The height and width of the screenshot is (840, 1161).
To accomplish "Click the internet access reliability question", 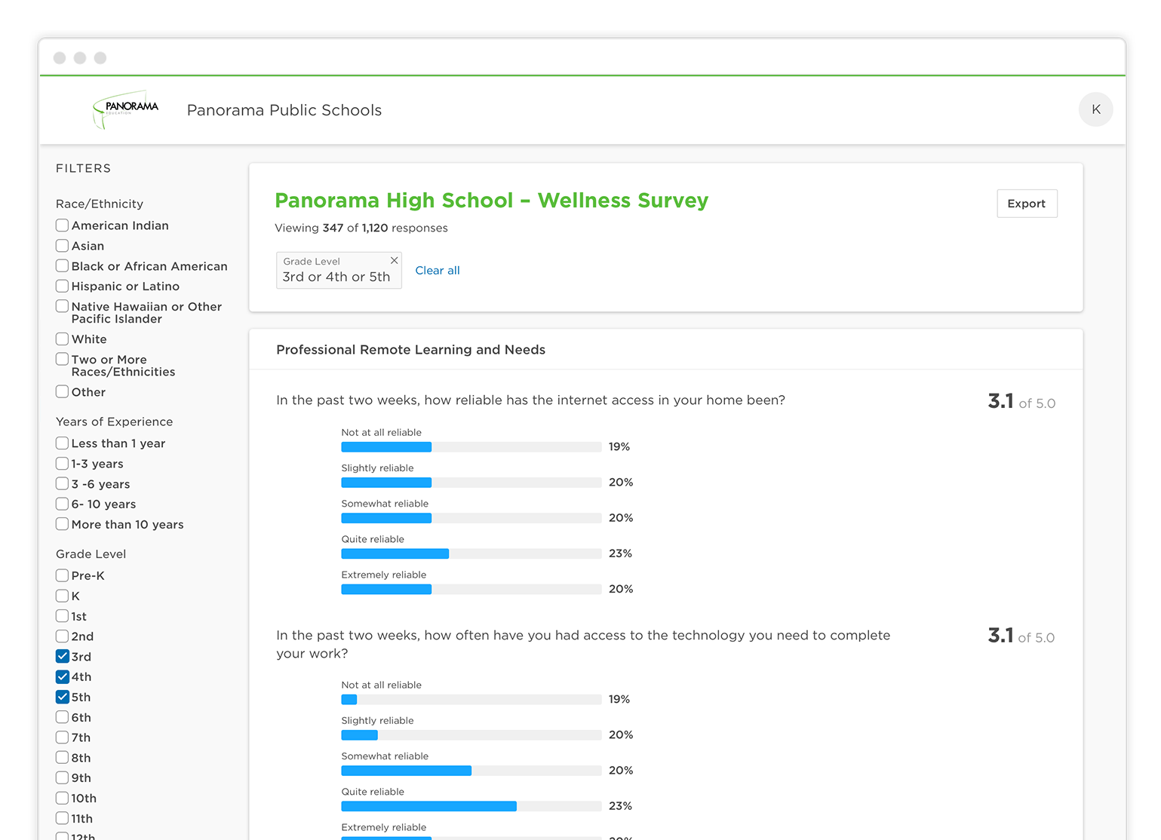I will pyautogui.click(x=531, y=400).
